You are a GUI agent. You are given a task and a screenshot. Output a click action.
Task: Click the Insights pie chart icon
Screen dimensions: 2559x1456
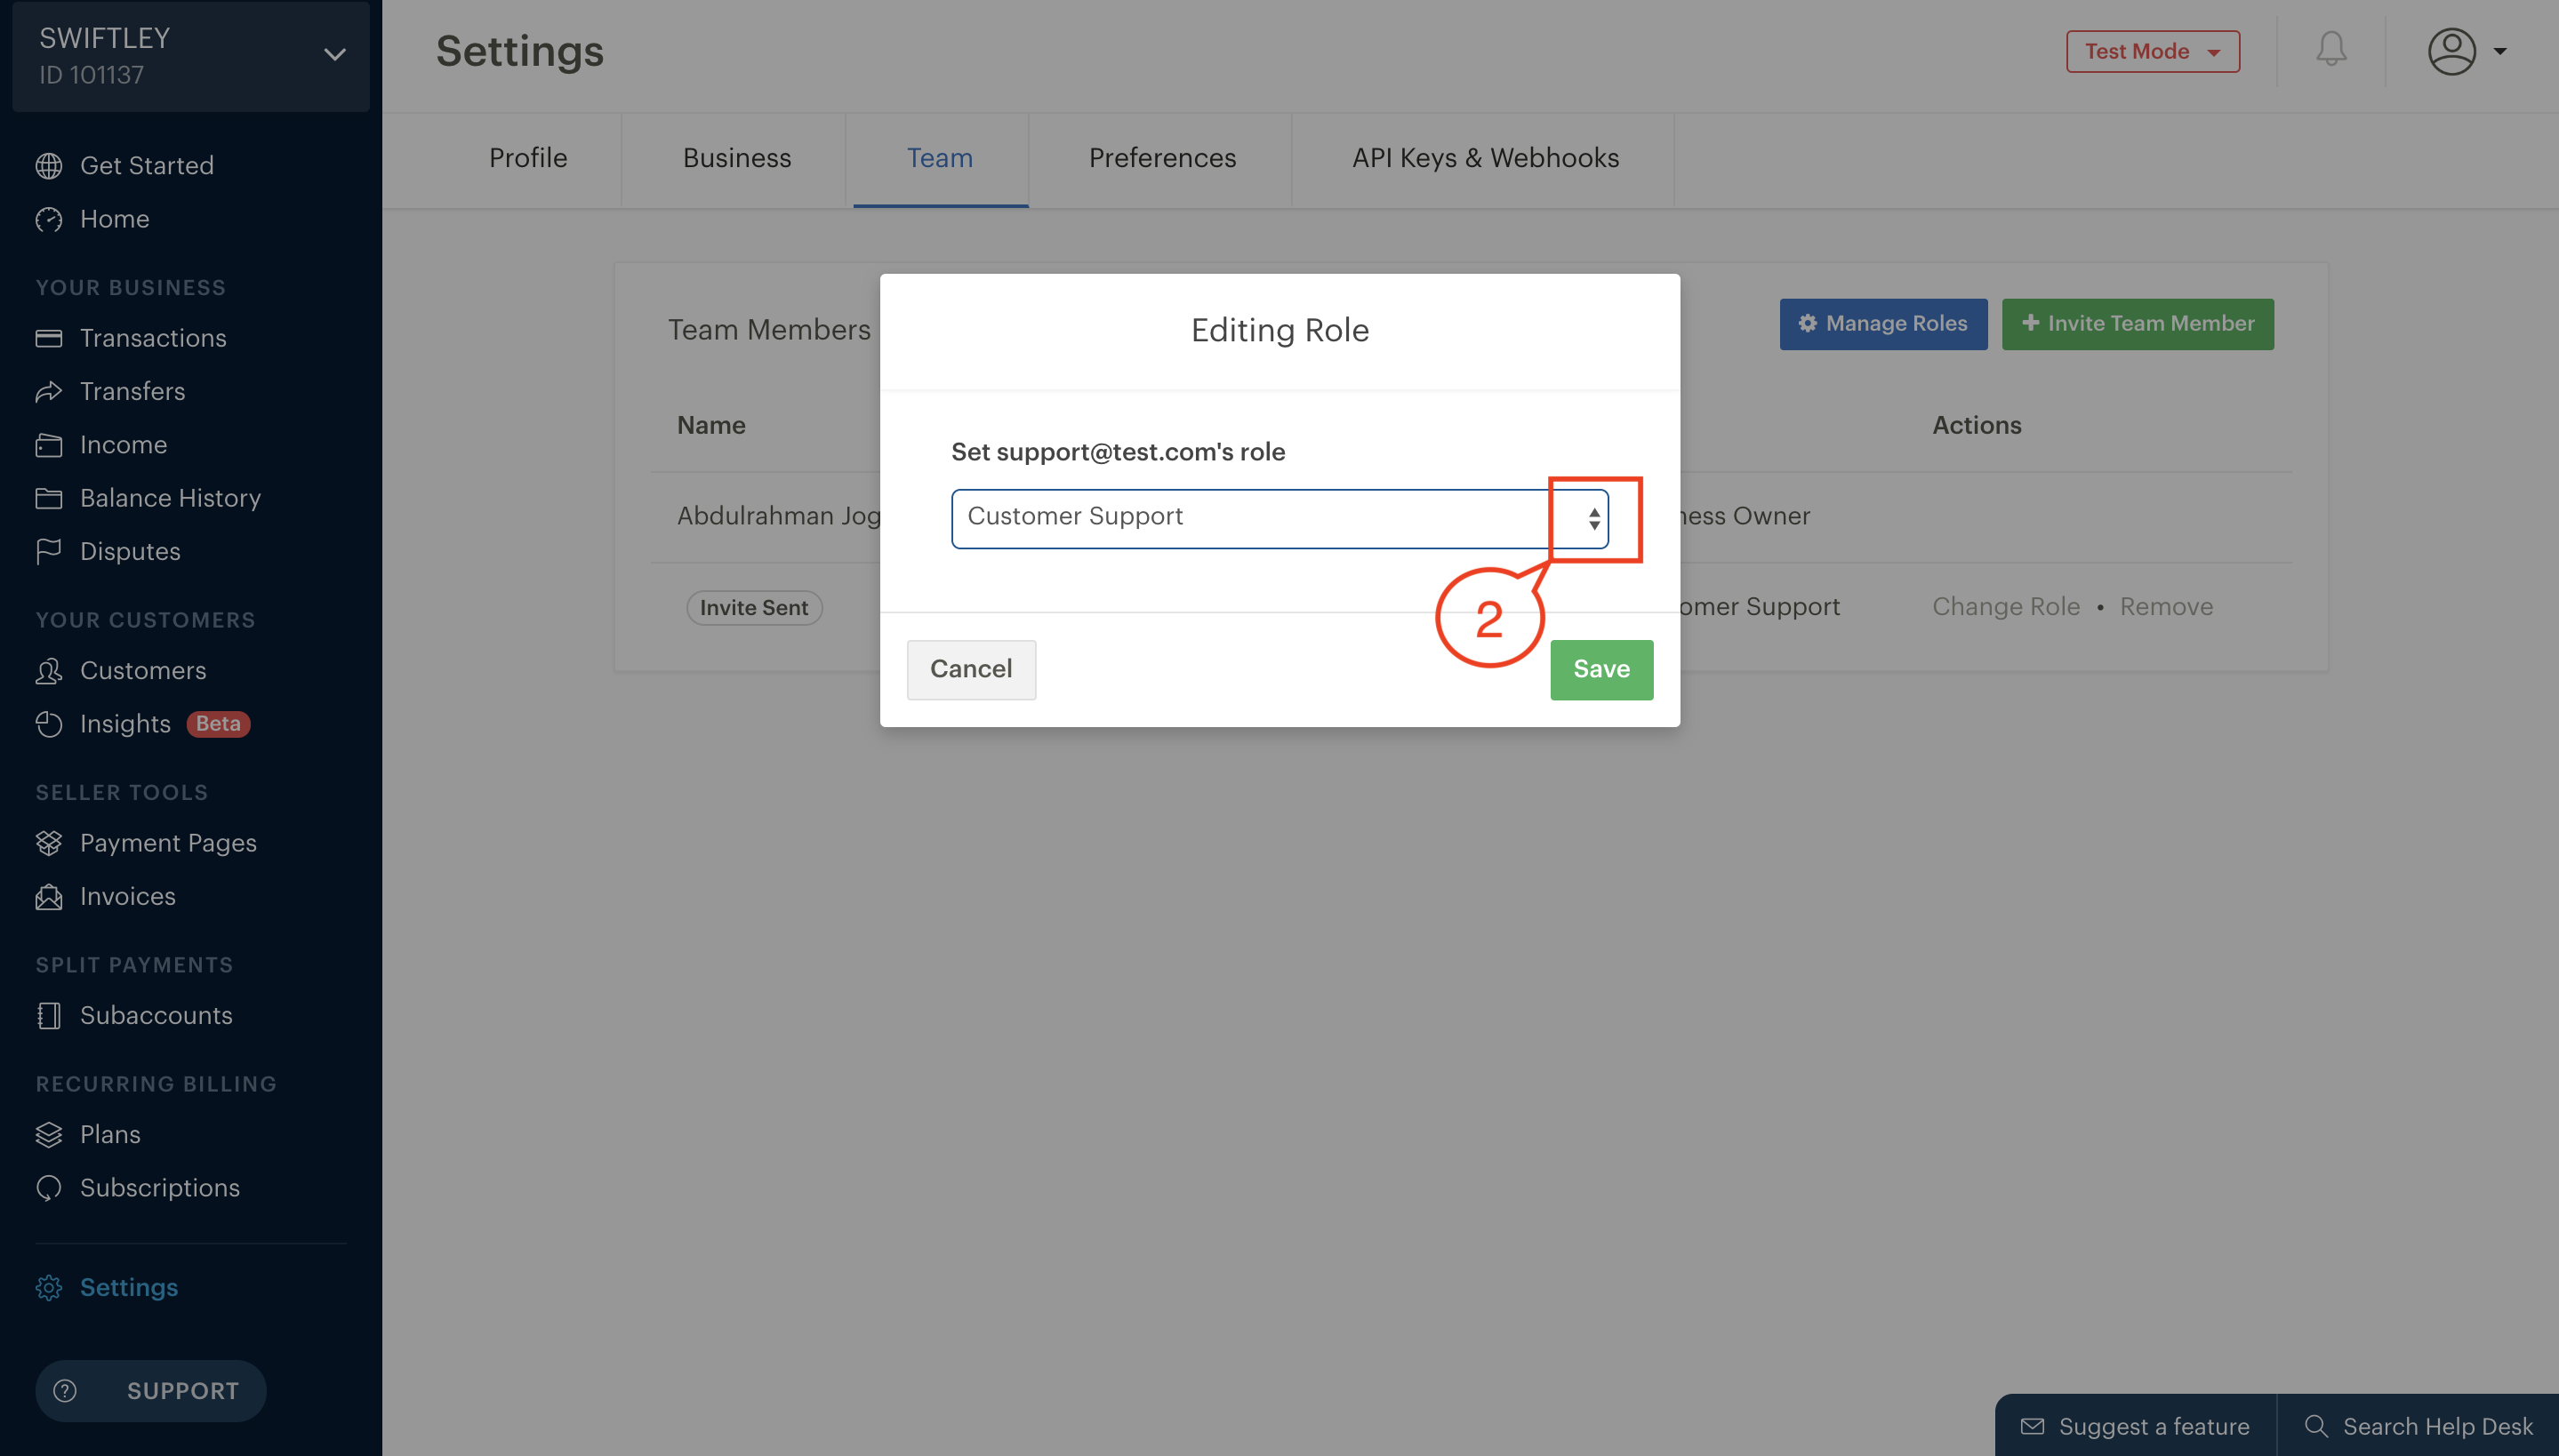48,724
